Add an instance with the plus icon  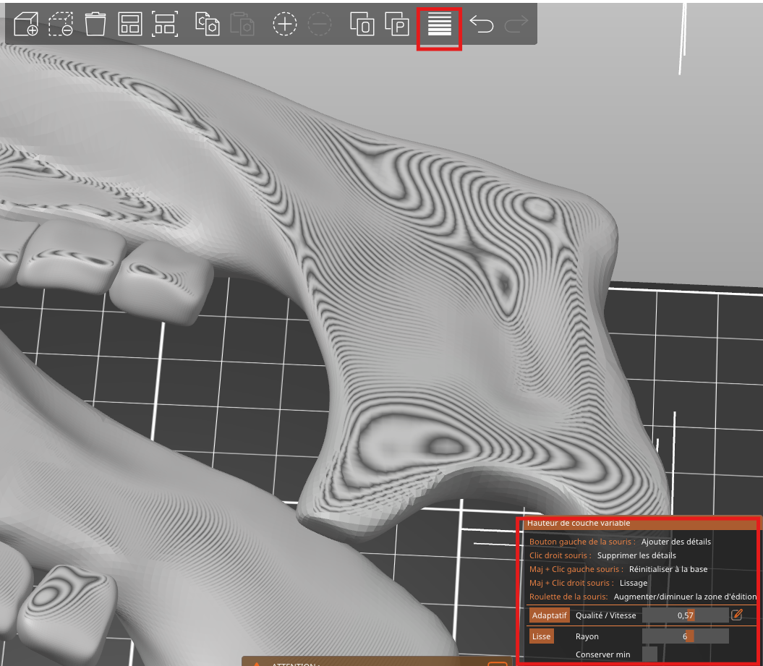[x=285, y=24]
